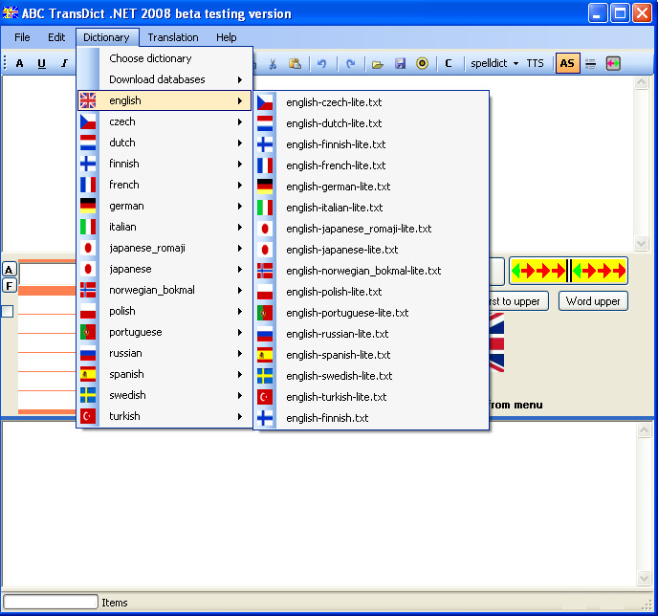658x616 pixels.
Task: Select Choose dictionary menu entry
Action: [x=164, y=58]
